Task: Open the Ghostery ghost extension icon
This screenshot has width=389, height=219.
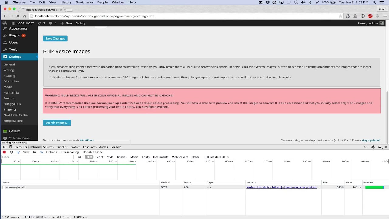Action: click(x=355, y=16)
